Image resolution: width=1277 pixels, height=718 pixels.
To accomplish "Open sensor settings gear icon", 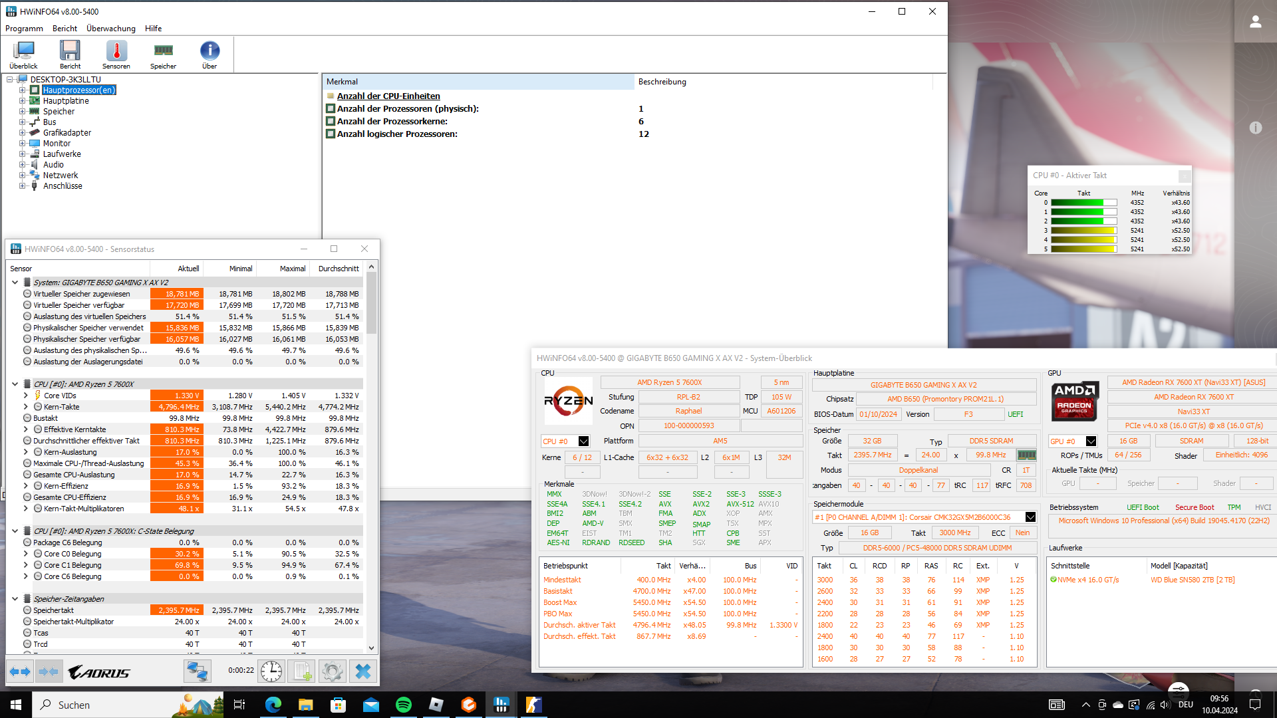I will pos(333,671).
